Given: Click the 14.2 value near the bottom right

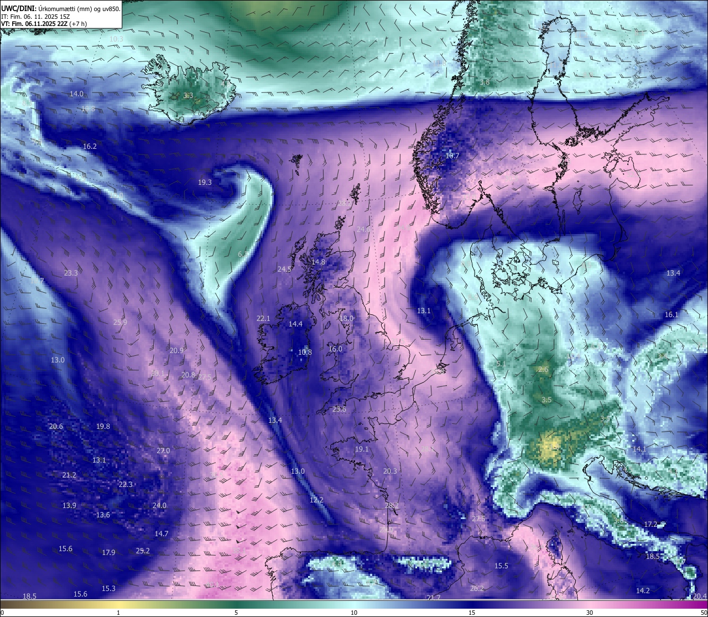Looking at the screenshot, I should (643, 590).
